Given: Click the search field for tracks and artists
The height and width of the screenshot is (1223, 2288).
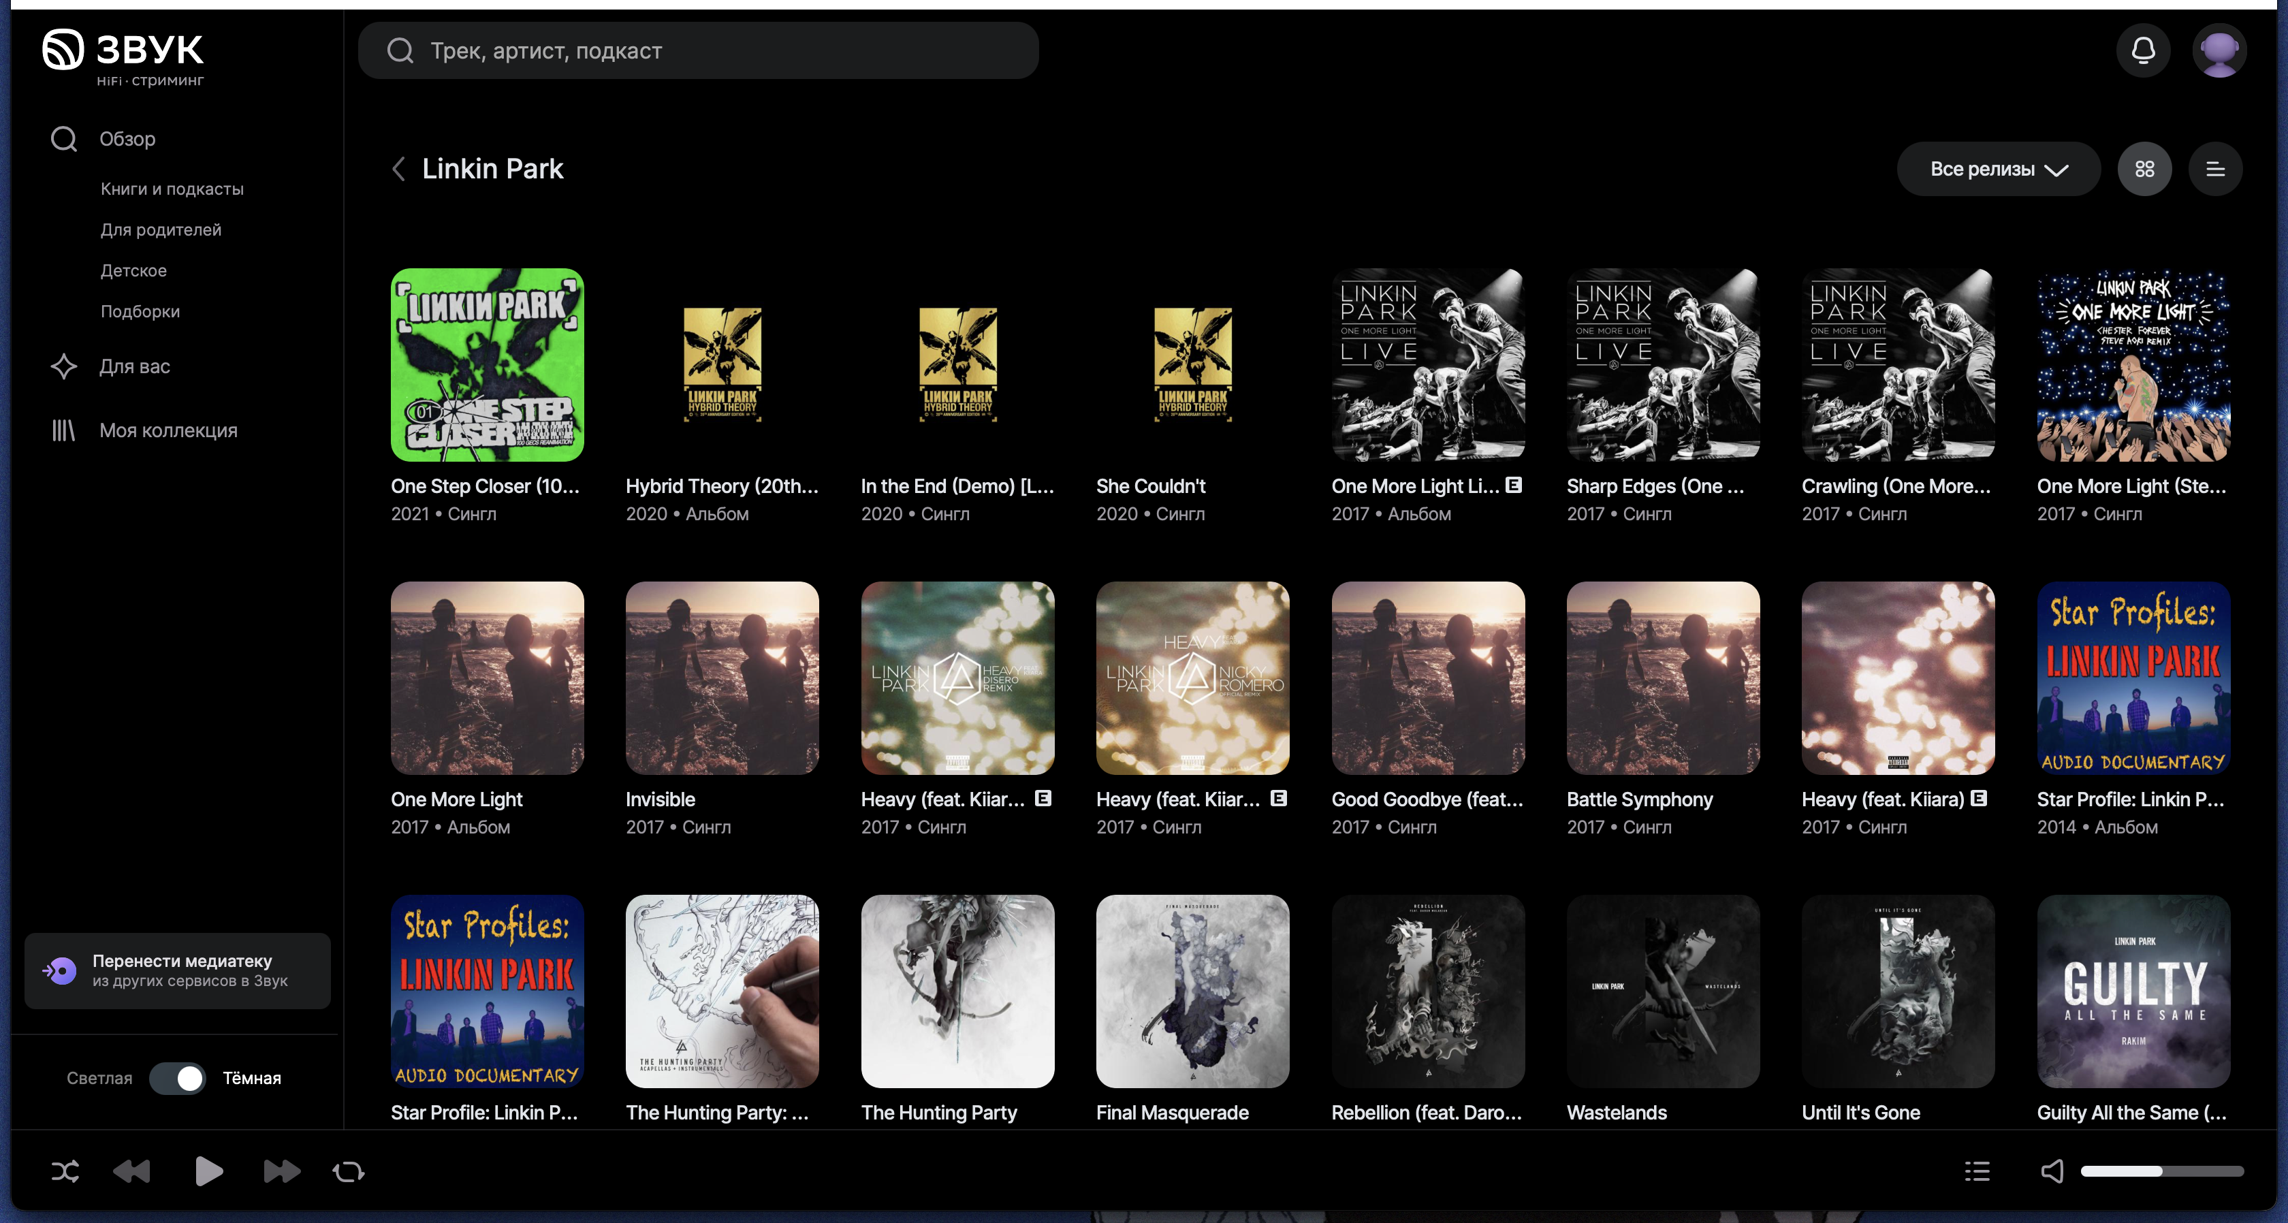Looking at the screenshot, I should [698, 50].
